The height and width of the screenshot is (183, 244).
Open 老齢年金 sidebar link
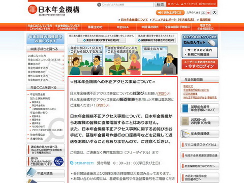36,116
